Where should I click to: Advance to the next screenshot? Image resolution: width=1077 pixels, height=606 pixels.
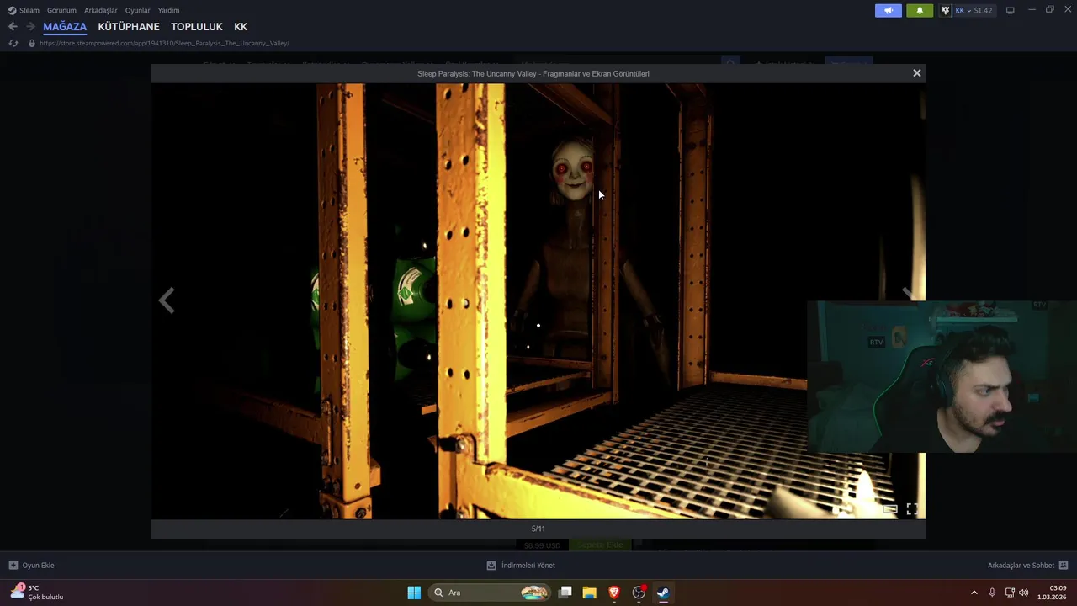[909, 294]
